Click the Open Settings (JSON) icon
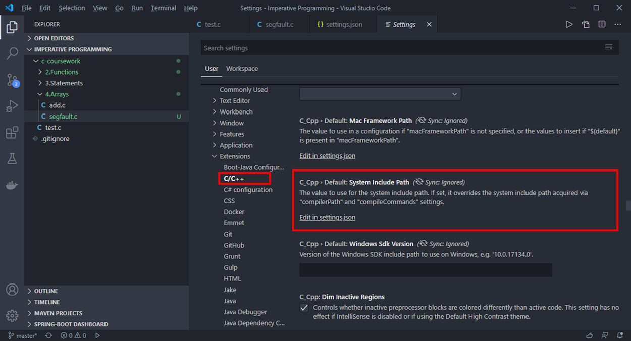The height and width of the screenshot is (341, 631). coord(586,24)
